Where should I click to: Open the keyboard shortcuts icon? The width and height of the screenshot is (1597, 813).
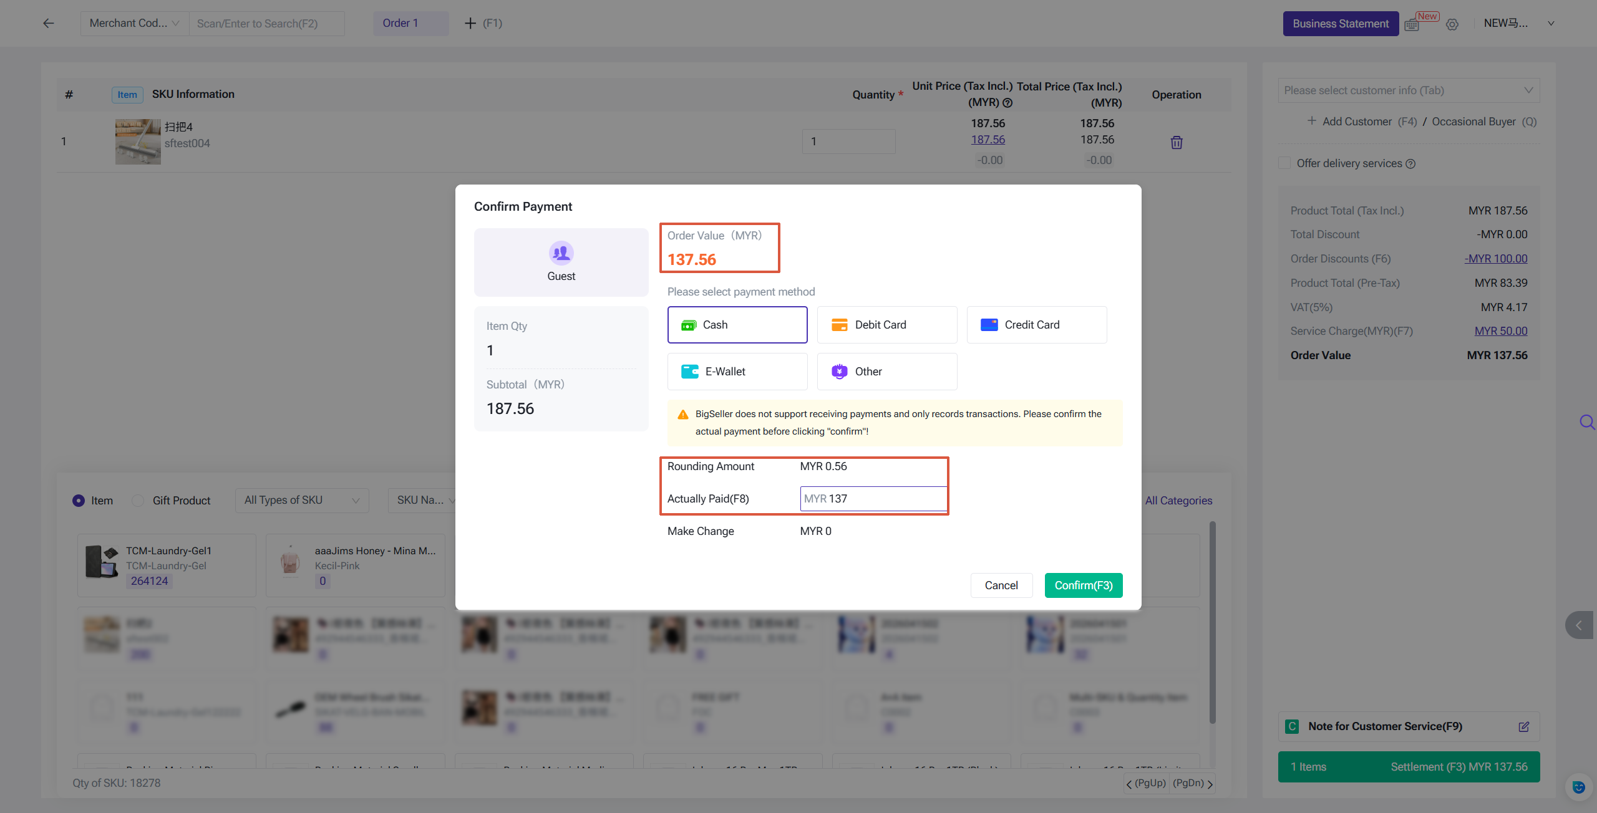click(1412, 24)
